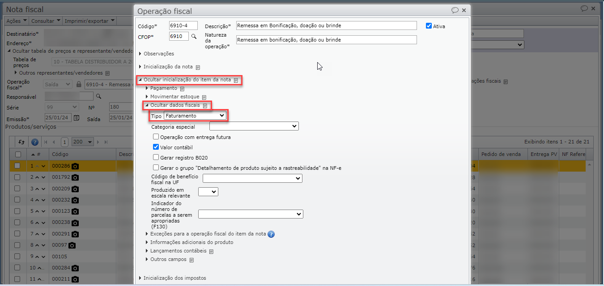
Task: Click Entrega PV column header
Action: [x=543, y=154]
